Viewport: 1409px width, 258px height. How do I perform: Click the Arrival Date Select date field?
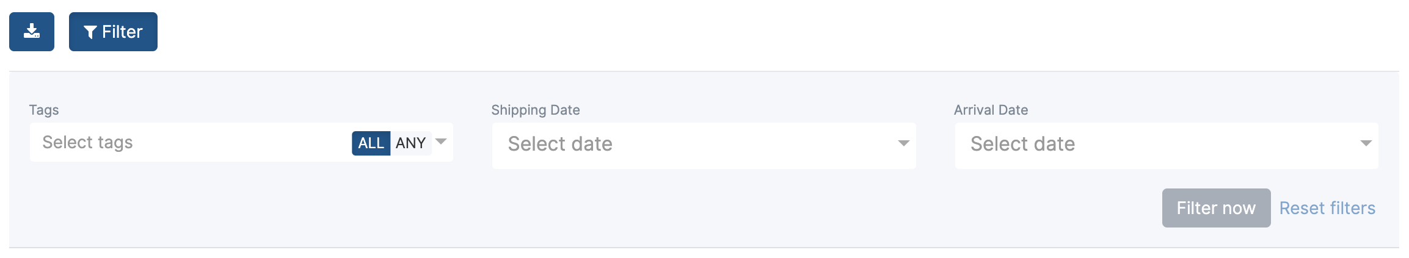[x=1167, y=145]
